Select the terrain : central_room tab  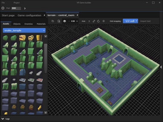61,15
